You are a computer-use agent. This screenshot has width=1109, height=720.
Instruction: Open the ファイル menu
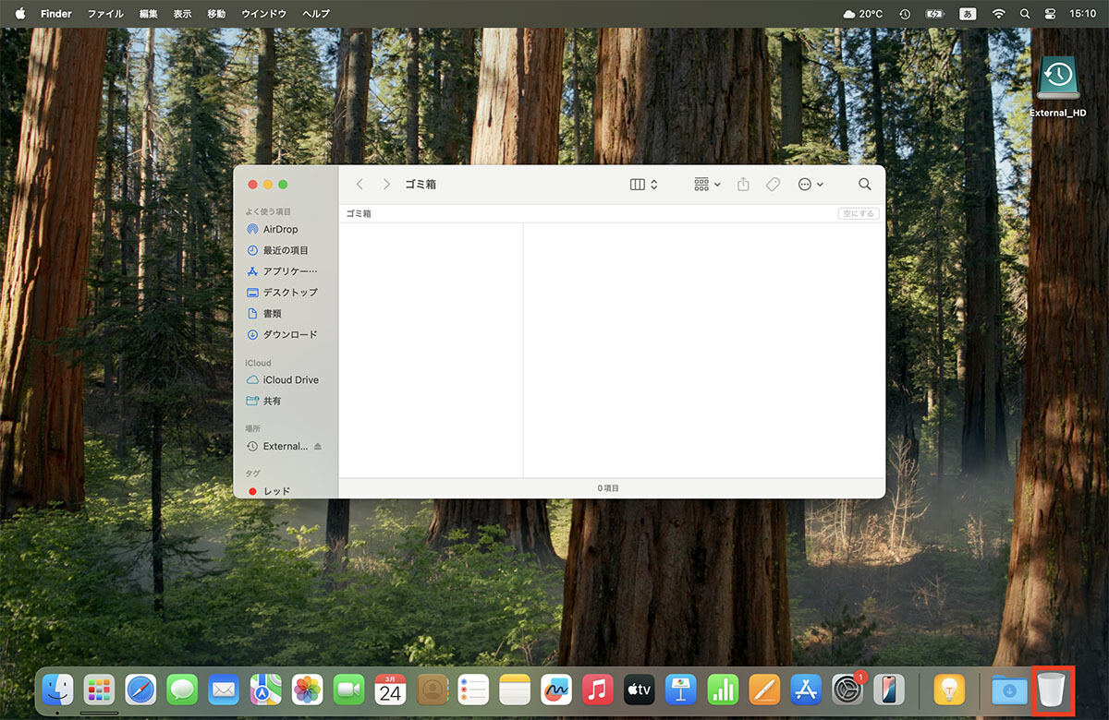105,14
